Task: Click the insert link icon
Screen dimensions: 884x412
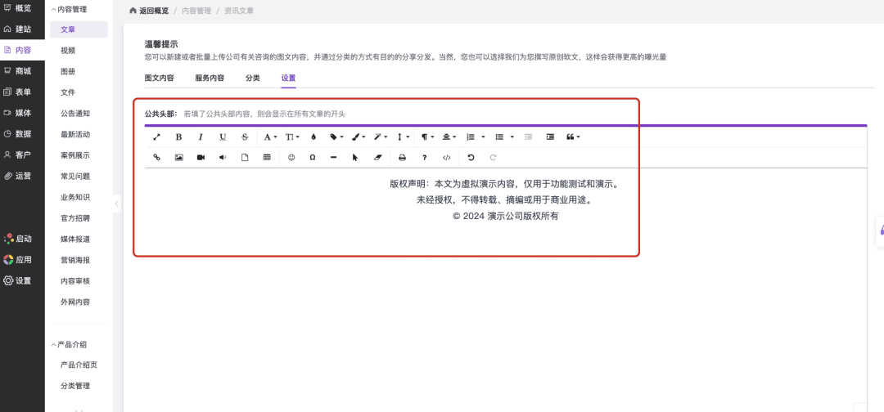Action: 157,158
